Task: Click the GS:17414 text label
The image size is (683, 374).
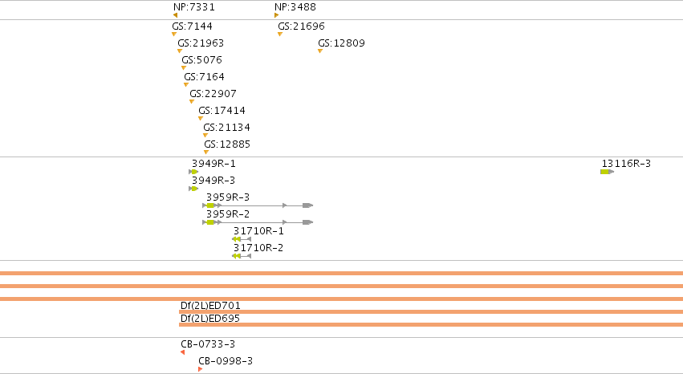Action: point(222,111)
